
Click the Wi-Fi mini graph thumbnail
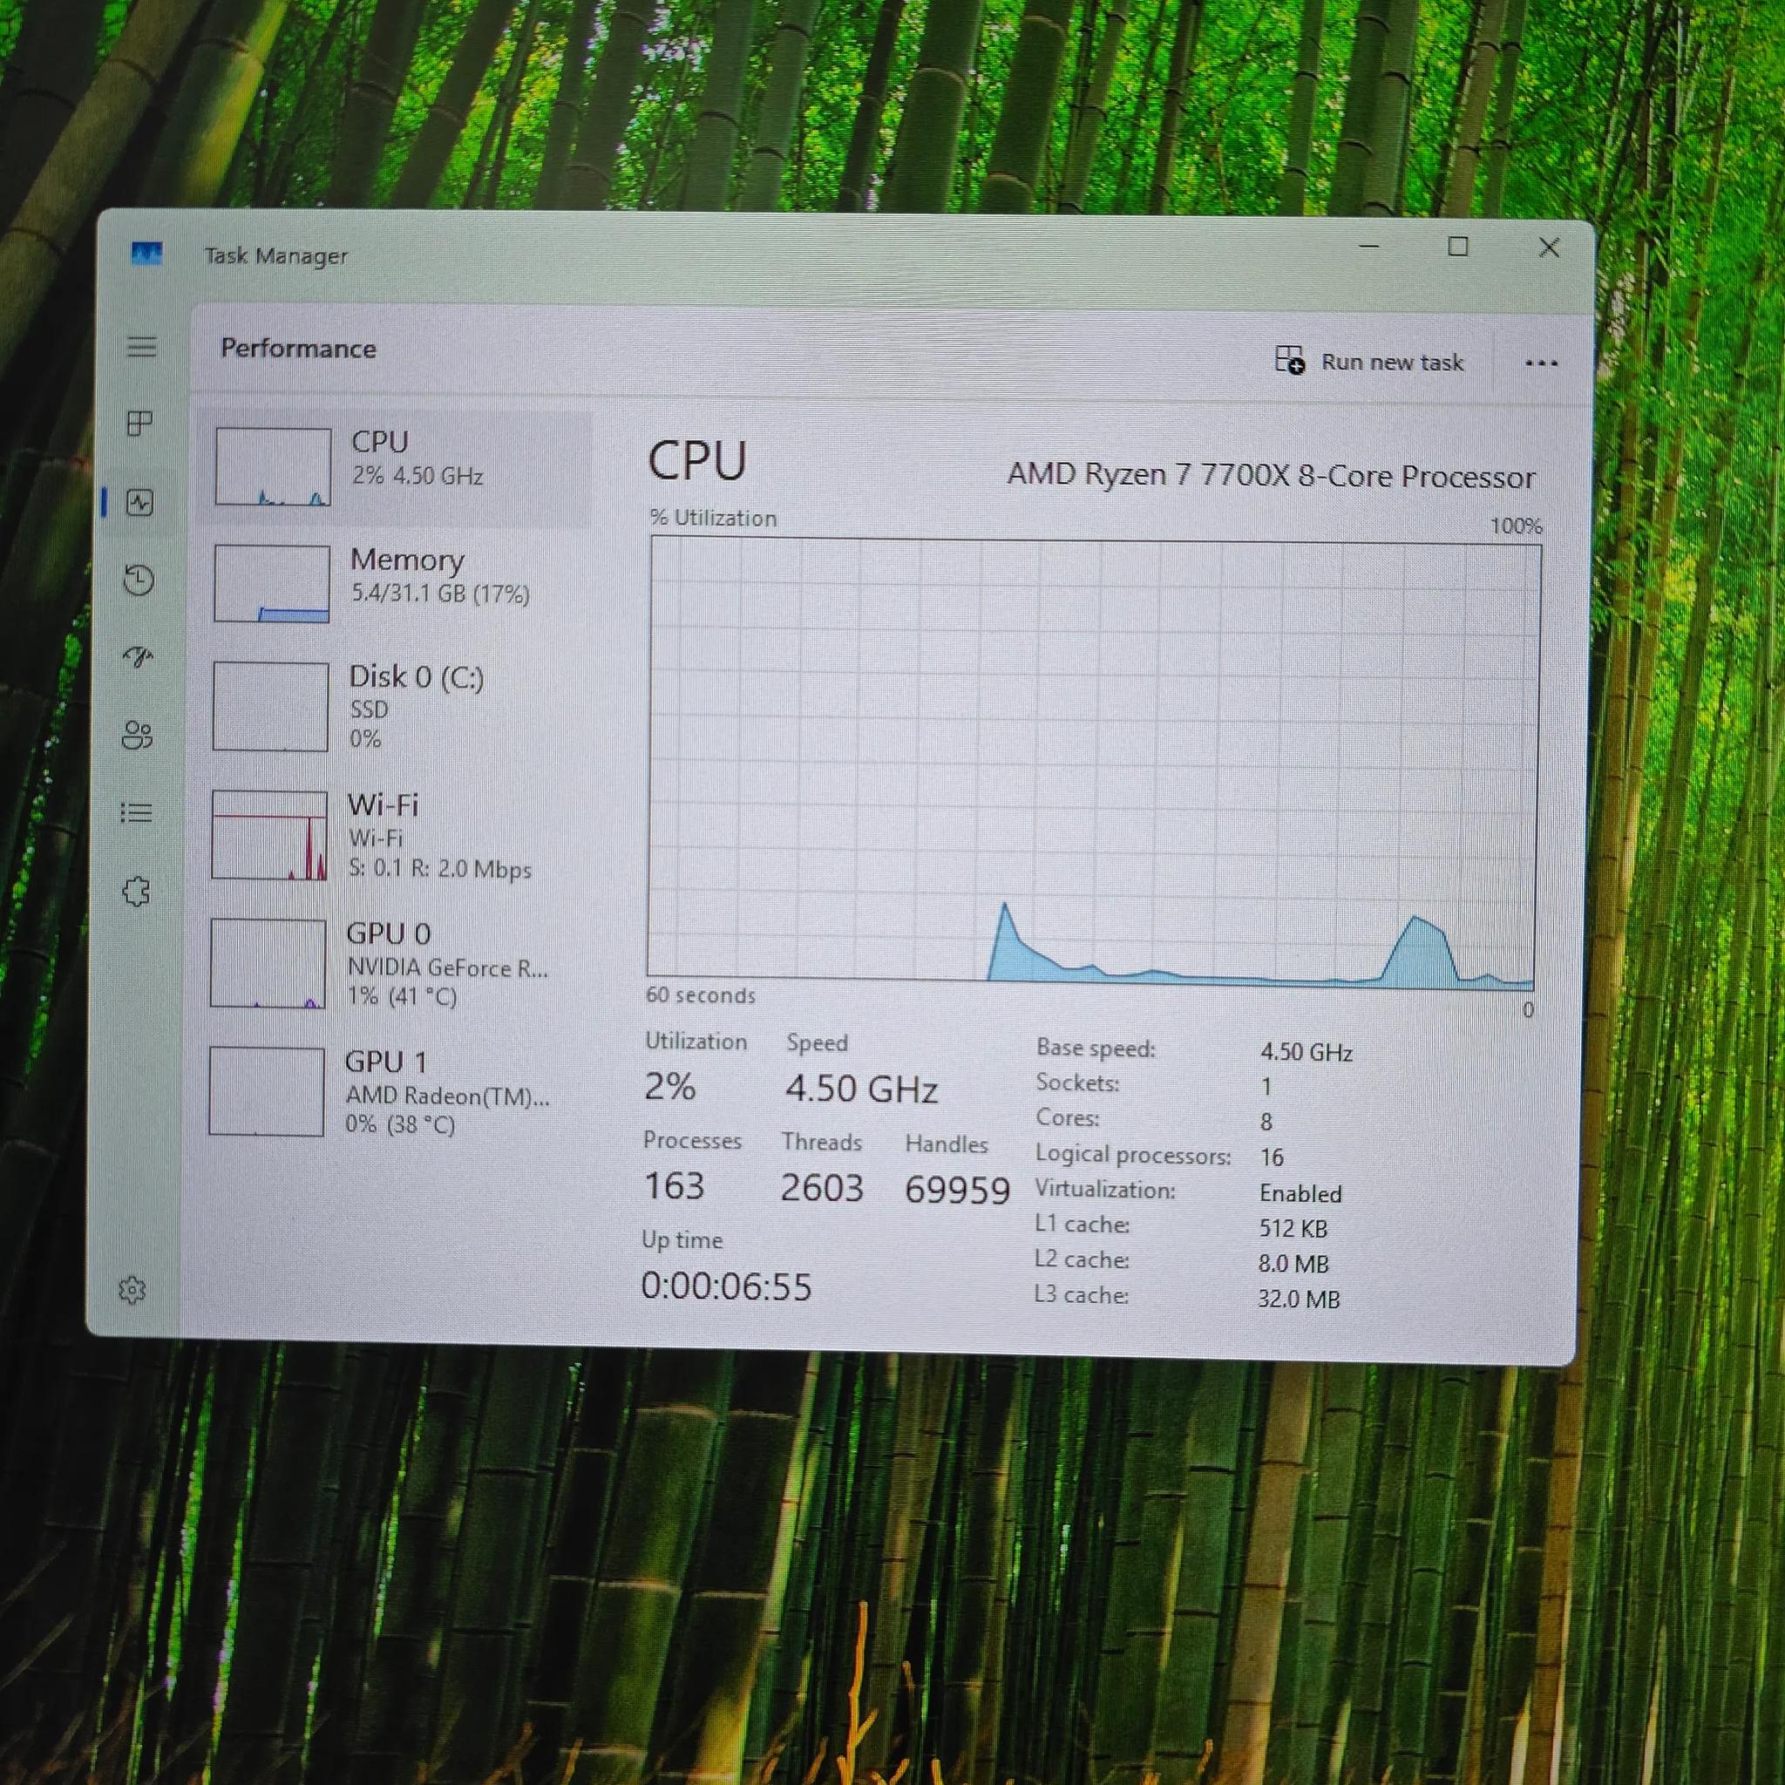[x=270, y=835]
